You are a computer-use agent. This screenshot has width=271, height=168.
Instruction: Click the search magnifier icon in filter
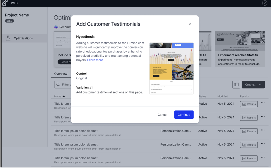tap(58, 85)
